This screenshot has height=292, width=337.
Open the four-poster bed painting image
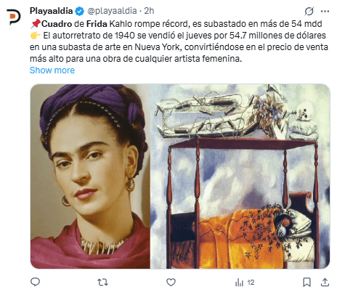point(240,177)
